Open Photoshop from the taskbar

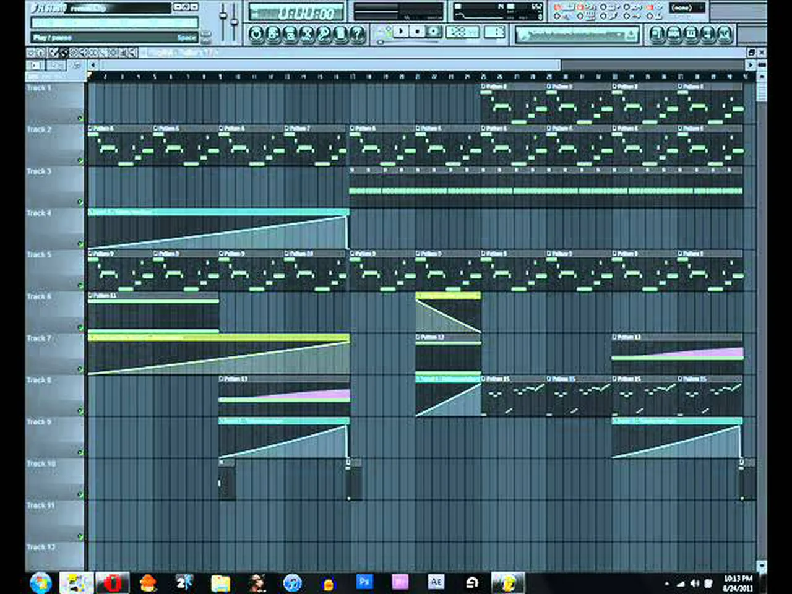click(364, 582)
